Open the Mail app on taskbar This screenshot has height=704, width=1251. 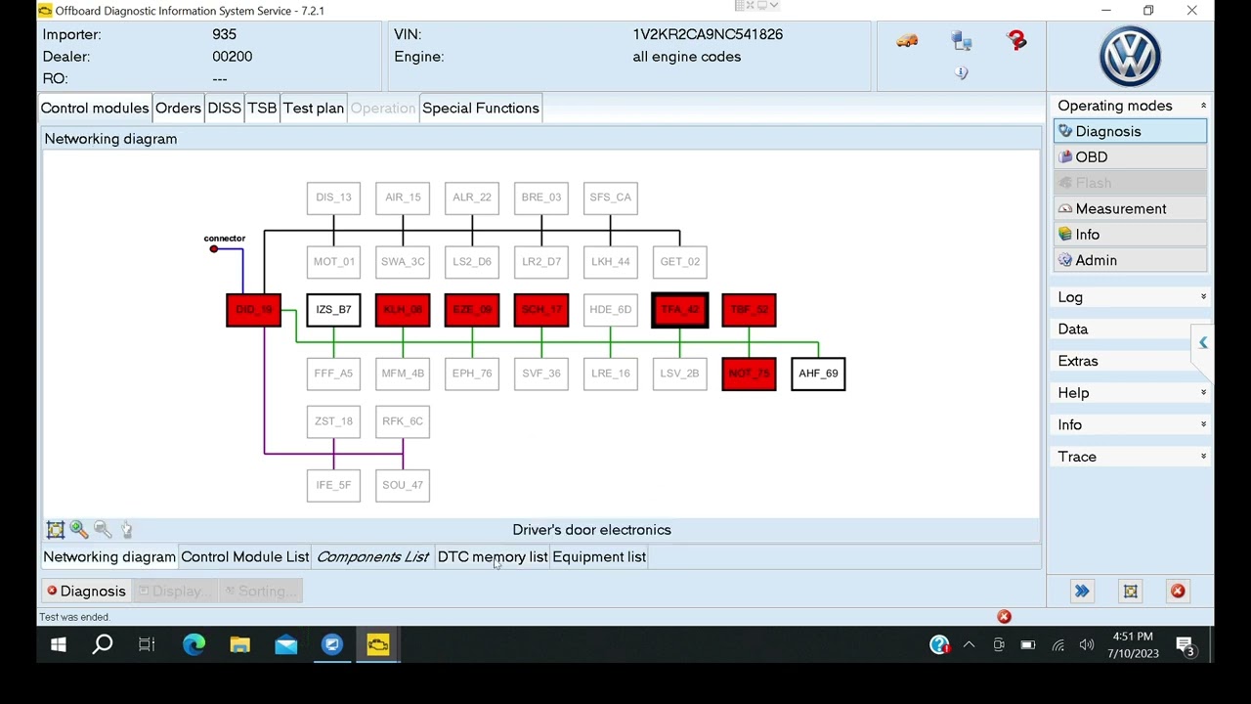pos(285,644)
